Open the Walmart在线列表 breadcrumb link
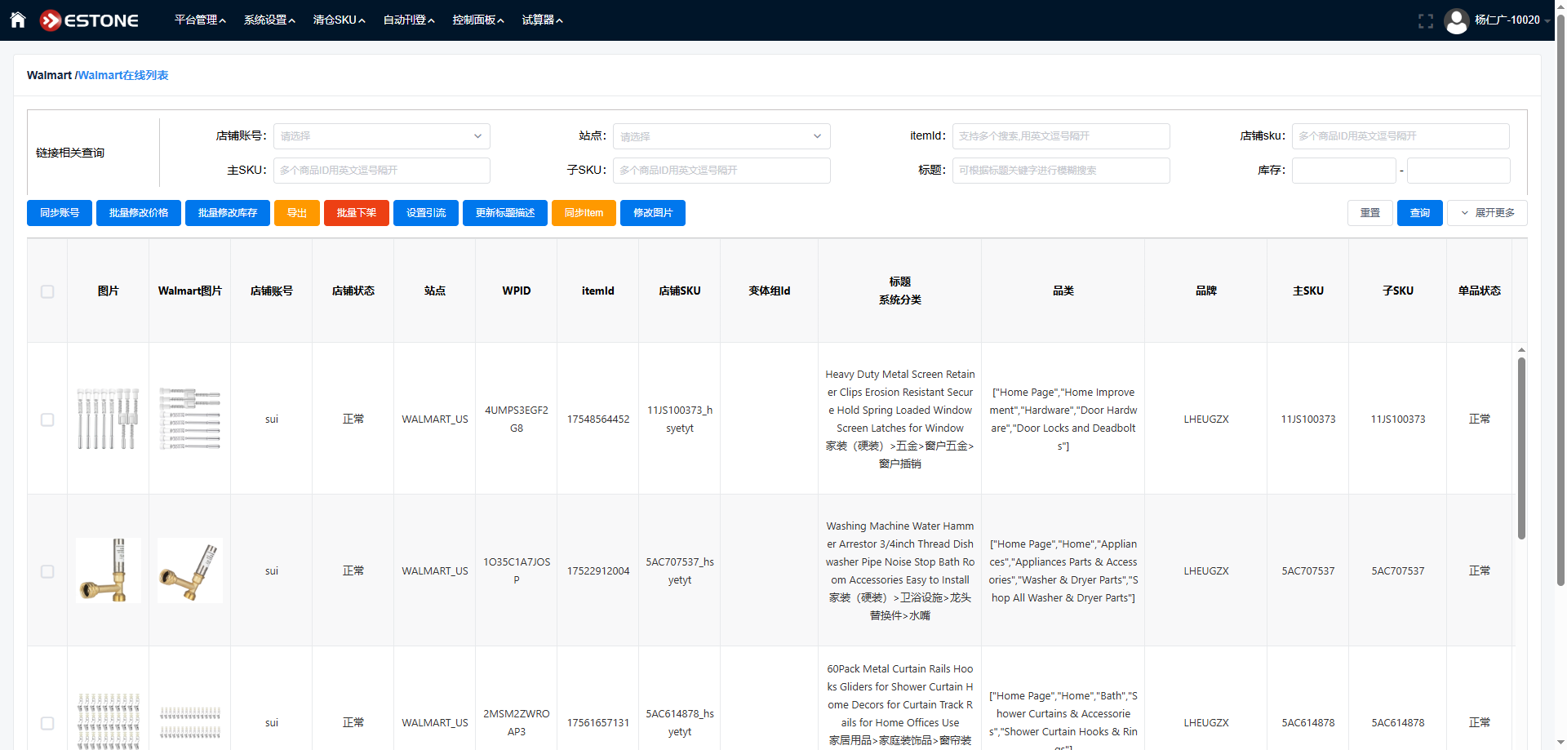This screenshot has width=1567, height=750. pyautogui.click(x=123, y=75)
